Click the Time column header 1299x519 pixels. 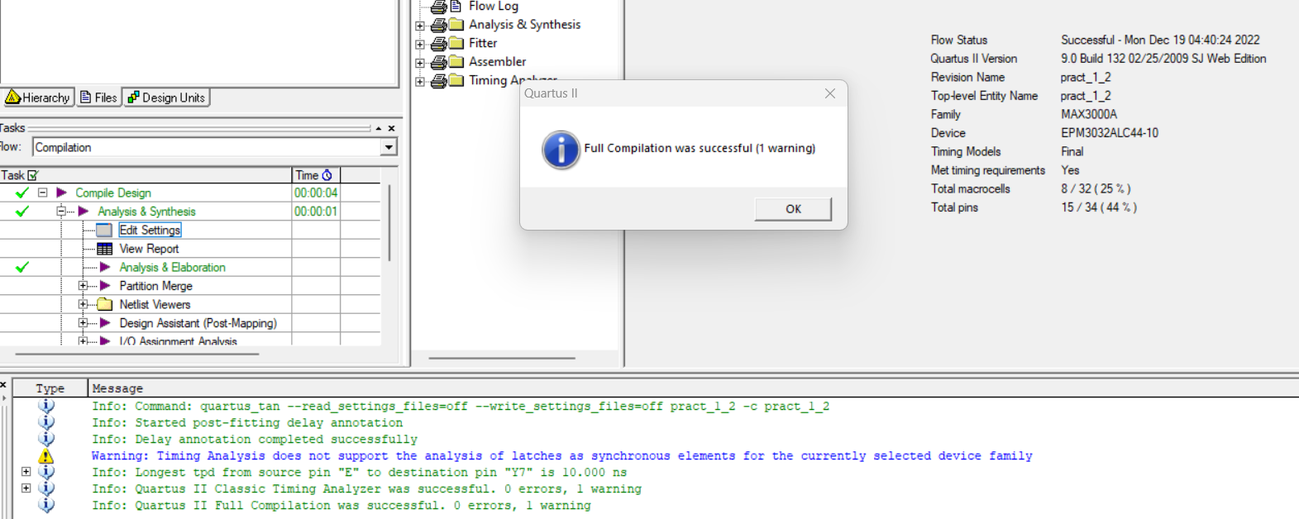315,175
